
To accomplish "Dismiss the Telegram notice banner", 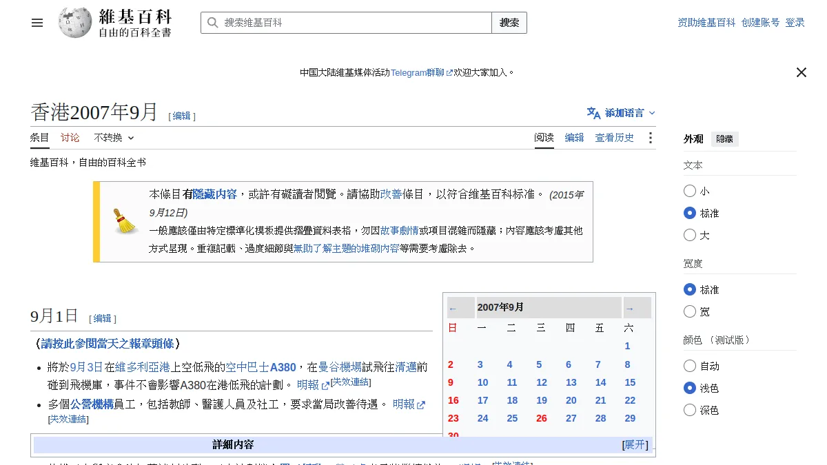I will coord(802,72).
